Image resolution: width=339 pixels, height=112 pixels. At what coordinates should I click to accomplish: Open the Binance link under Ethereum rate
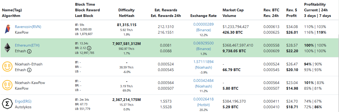coord(203,49)
